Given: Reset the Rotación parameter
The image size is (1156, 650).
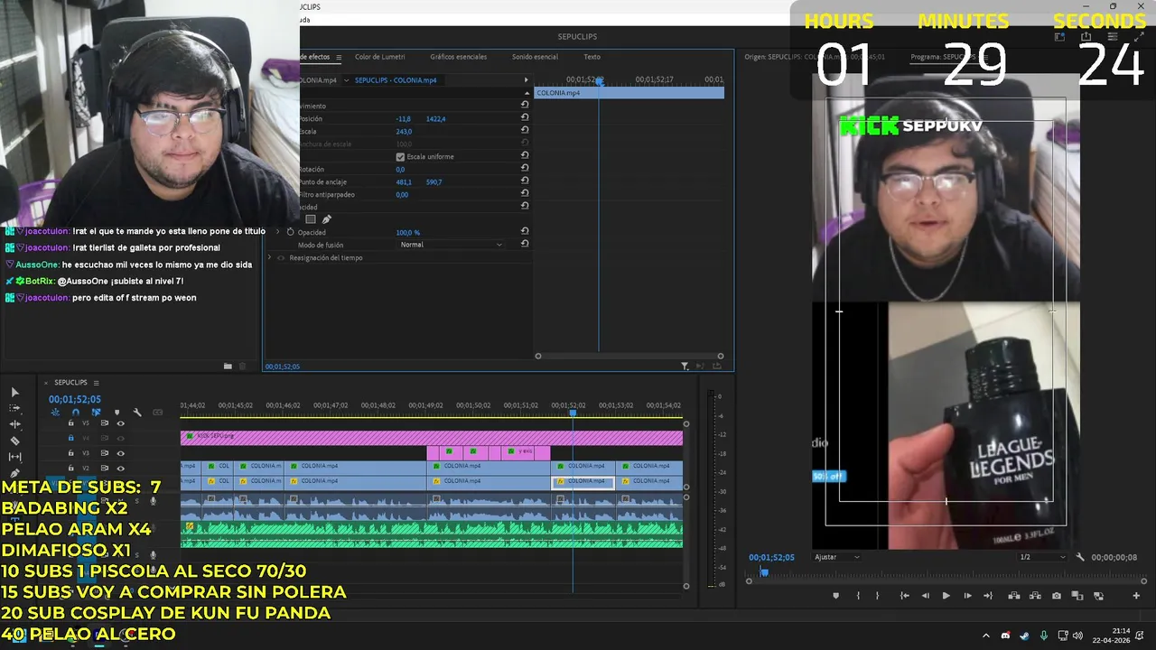Looking at the screenshot, I should coord(525,169).
